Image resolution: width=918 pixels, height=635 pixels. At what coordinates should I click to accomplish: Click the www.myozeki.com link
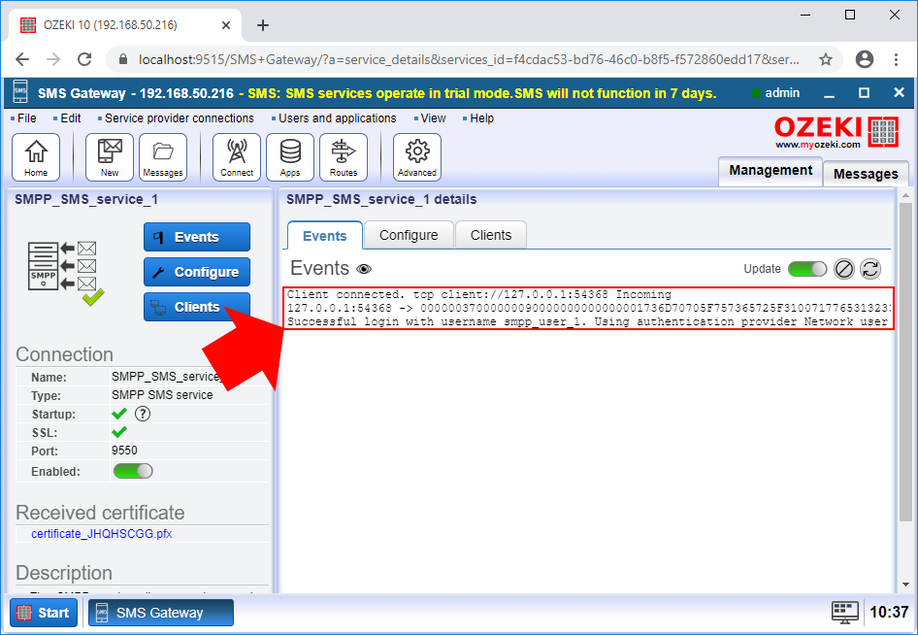[818, 145]
